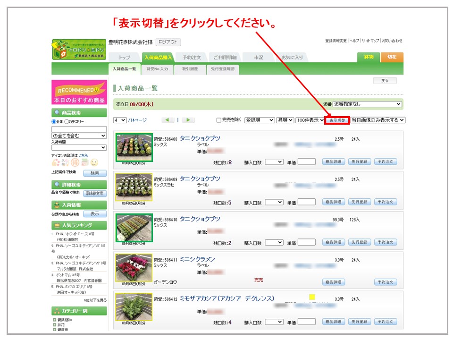453x340 pixels.
Task: Click the smiley face icon in the icon legend
Action: (94, 162)
